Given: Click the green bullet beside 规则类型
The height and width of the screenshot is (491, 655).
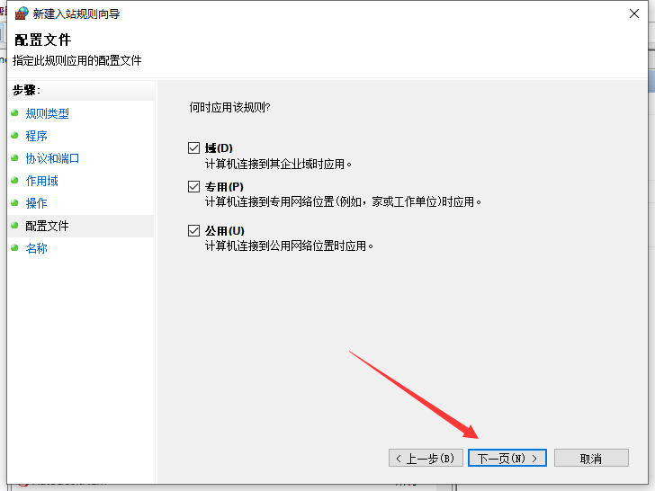Looking at the screenshot, I should click(x=14, y=112).
